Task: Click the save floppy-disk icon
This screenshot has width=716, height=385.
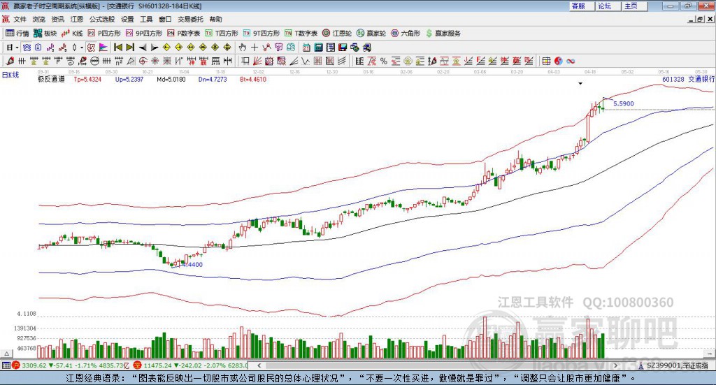Action: tap(343, 48)
